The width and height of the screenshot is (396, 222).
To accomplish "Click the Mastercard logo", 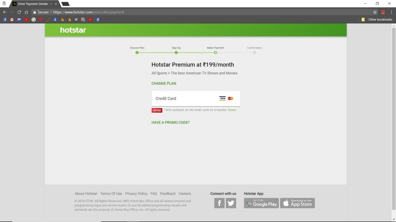I will tap(230, 98).
